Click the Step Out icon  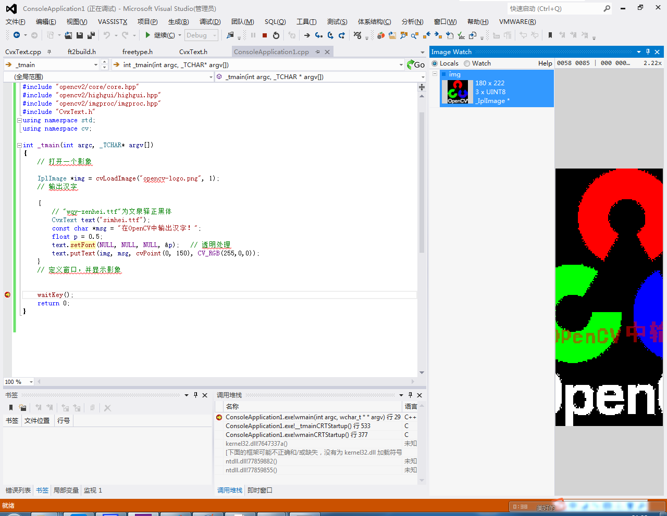342,35
